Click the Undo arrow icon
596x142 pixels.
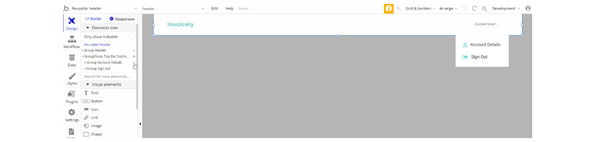coord(464,8)
